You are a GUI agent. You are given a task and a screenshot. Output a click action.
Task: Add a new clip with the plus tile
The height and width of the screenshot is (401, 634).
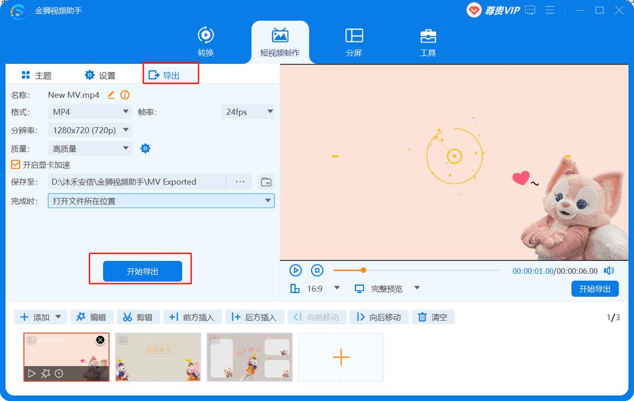pos(341,357)
